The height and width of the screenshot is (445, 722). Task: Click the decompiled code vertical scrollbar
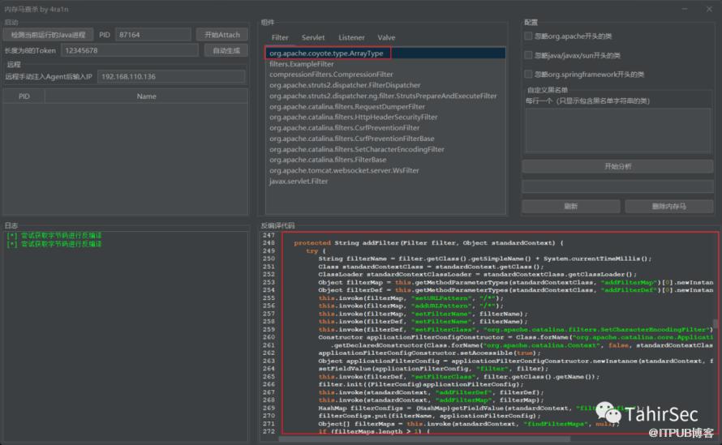point(716,324)
